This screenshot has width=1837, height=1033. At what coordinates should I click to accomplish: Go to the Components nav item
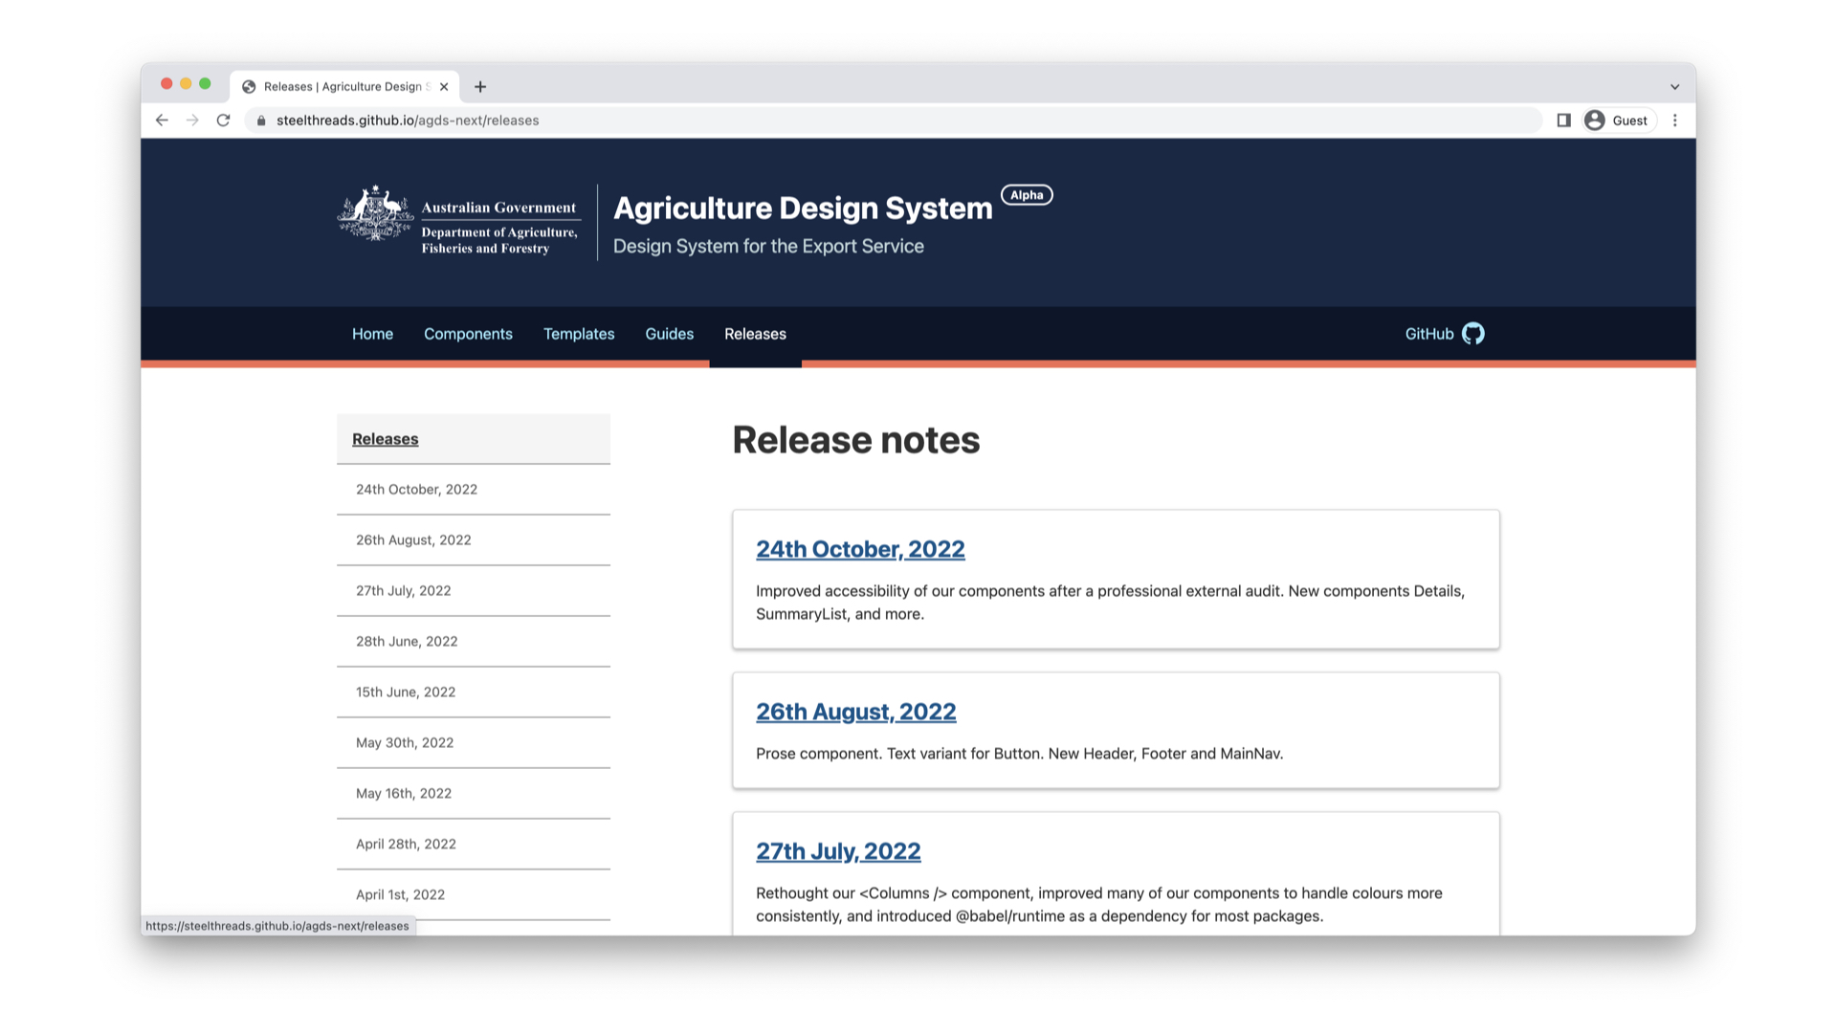coord(468,334)
